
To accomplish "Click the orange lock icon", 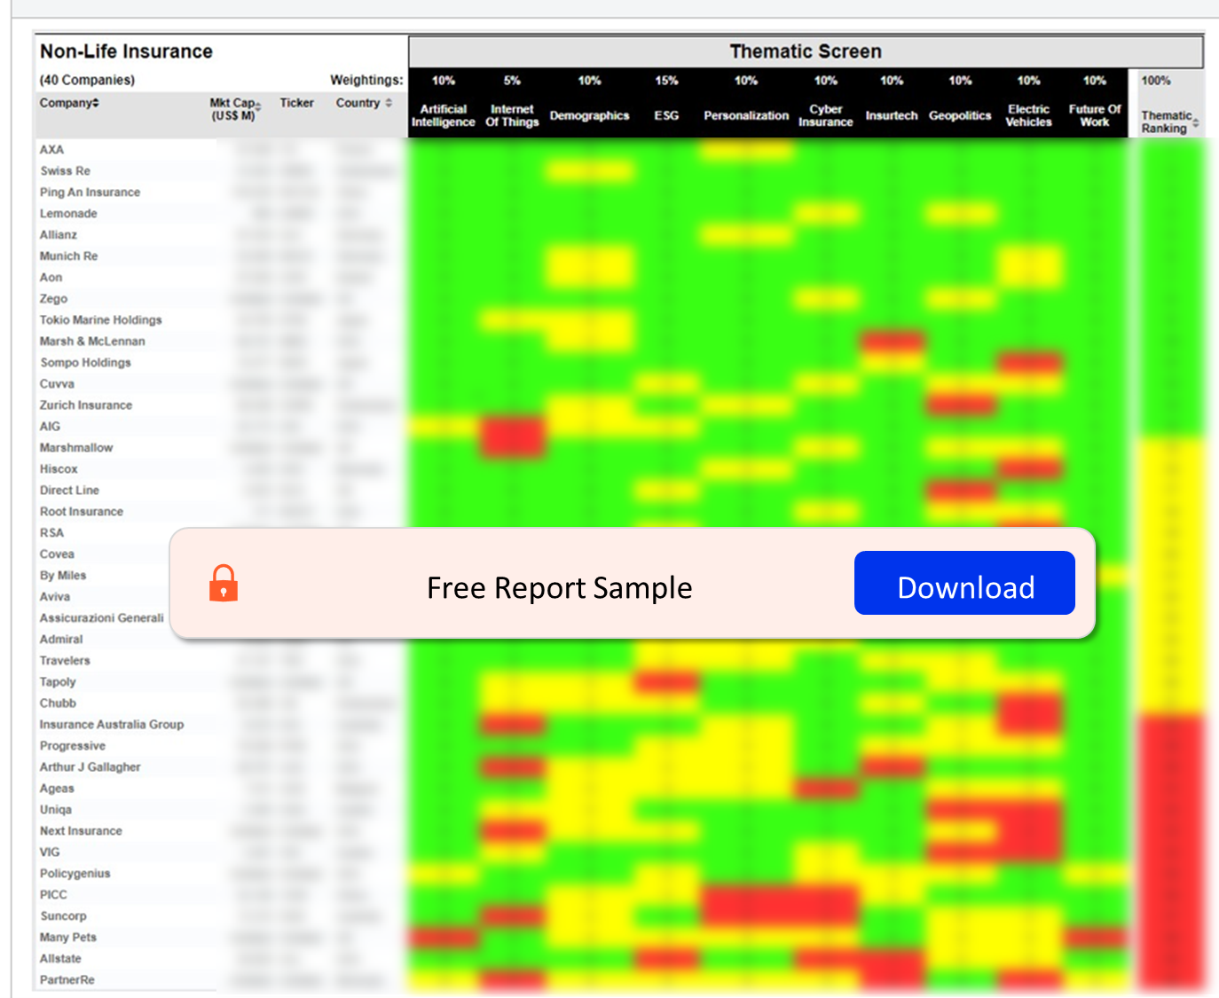I will (224, 584).
